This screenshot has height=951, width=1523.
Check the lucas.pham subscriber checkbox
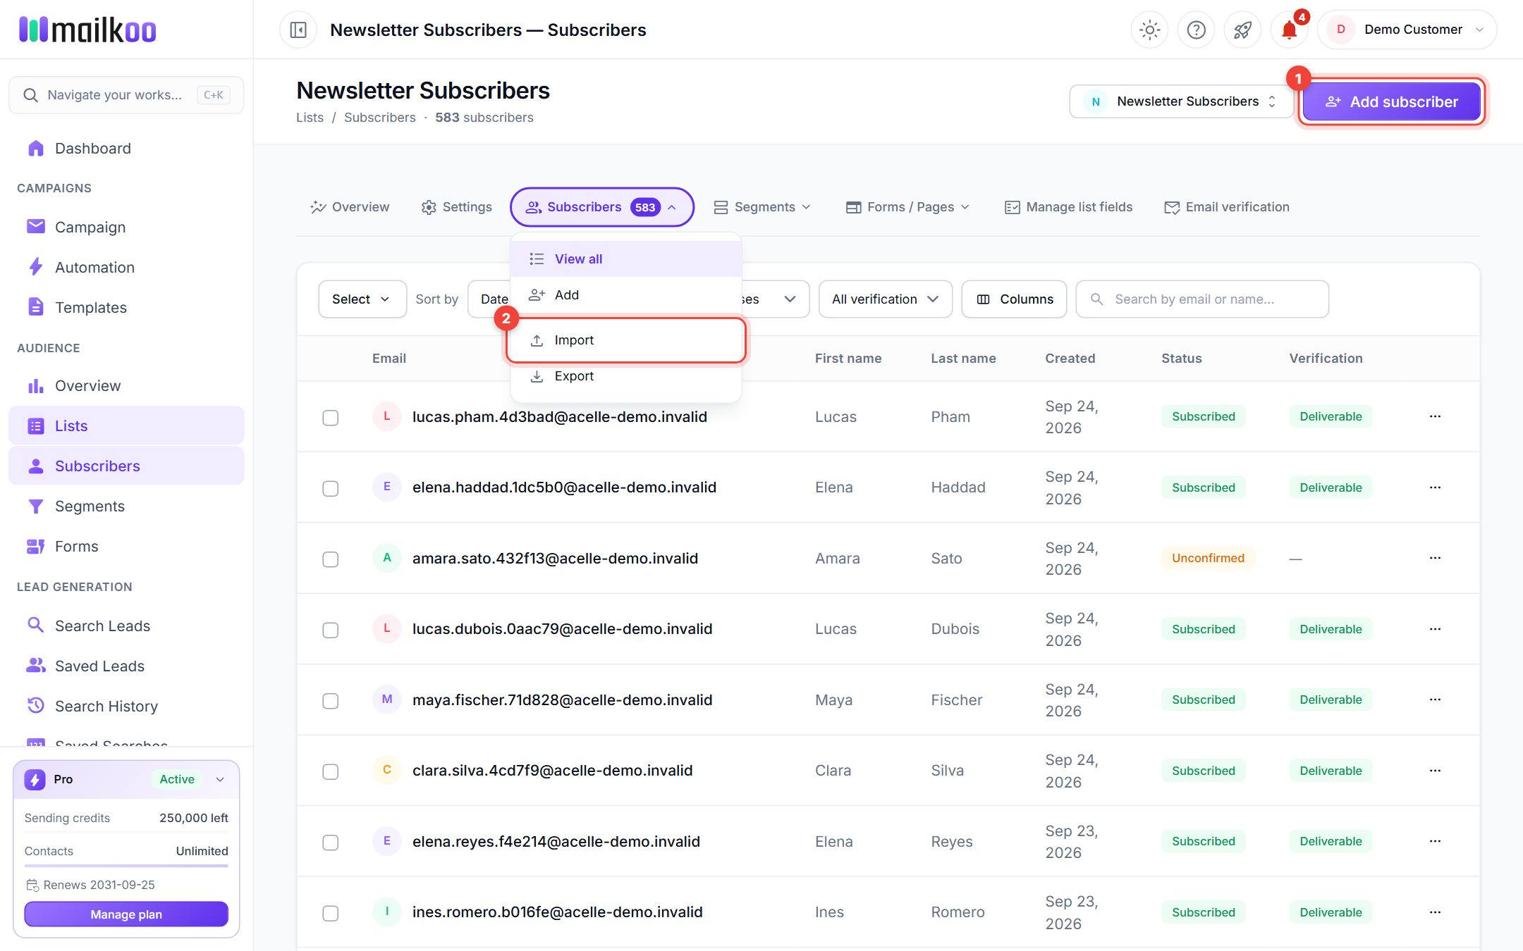click(330, 418)
